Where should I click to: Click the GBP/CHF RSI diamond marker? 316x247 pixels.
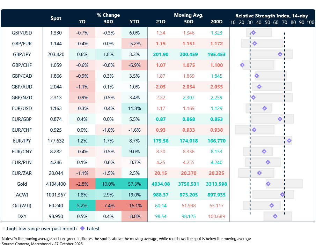242,65
